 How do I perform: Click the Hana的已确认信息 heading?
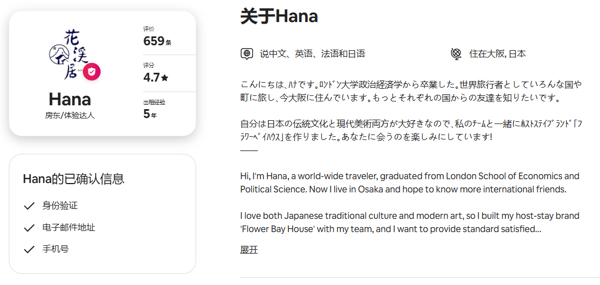click(x=74, y=179)
